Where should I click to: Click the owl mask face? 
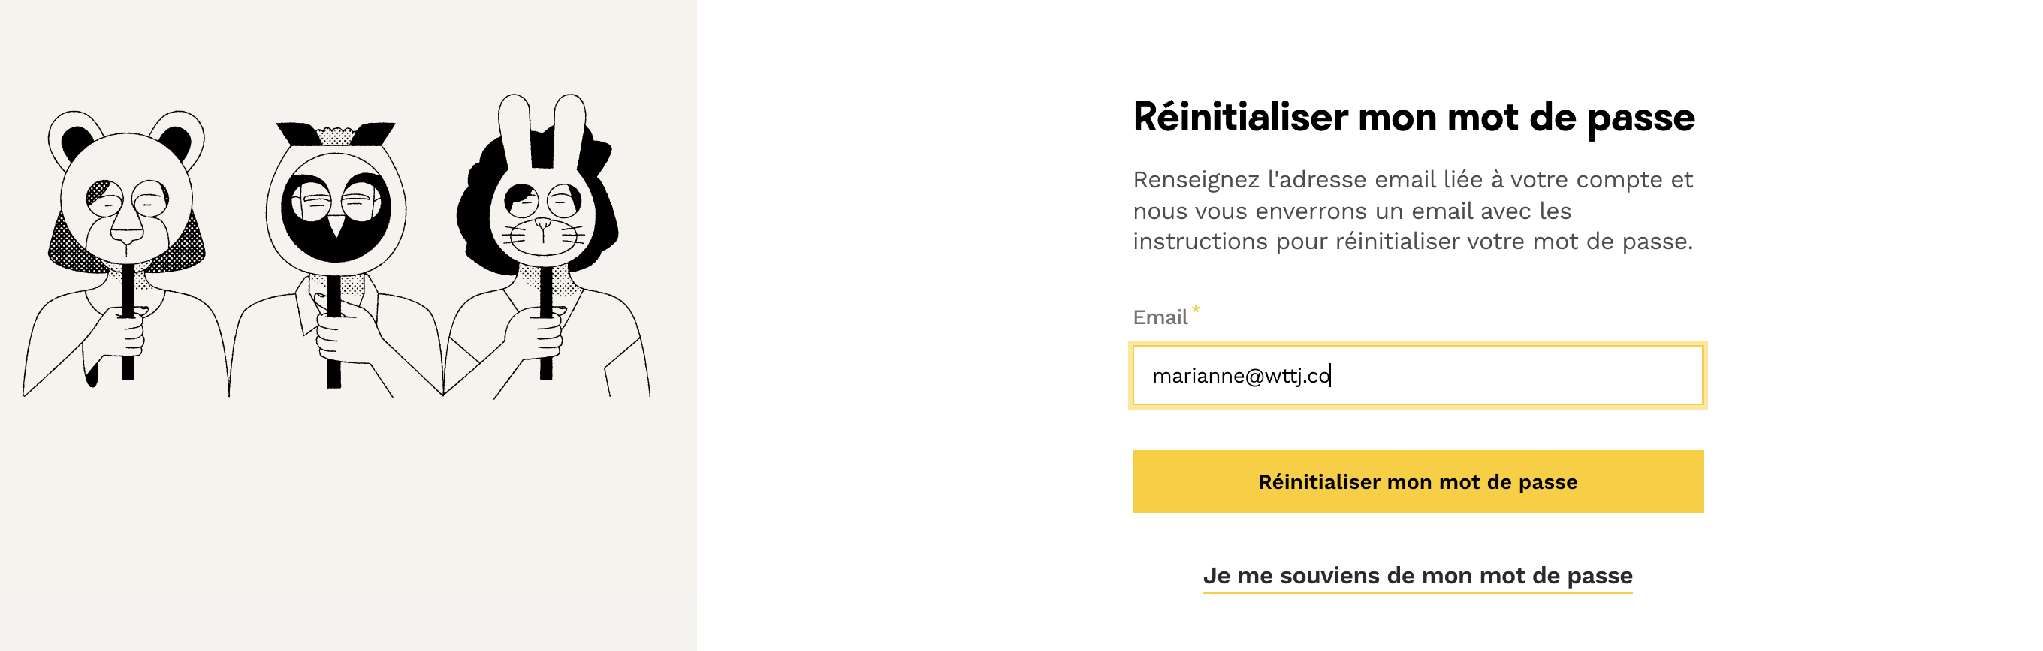click(336, 208)
